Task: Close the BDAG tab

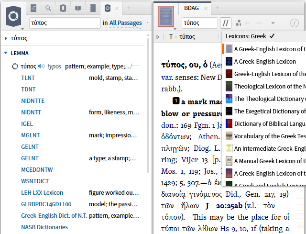Action: (206, 9)
